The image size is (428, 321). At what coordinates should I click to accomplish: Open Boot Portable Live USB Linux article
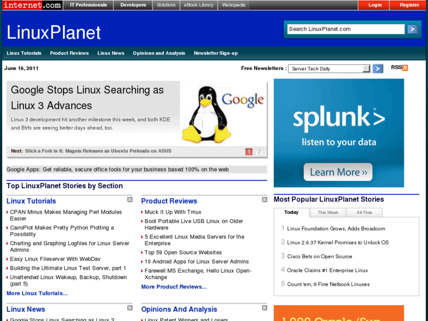194,224
